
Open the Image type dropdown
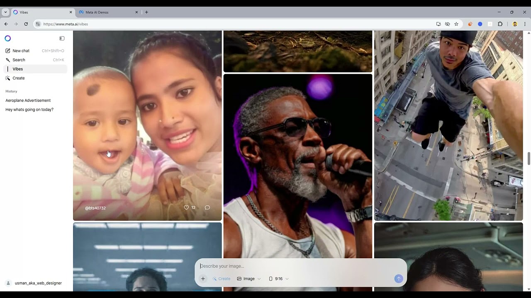point(249,279)
